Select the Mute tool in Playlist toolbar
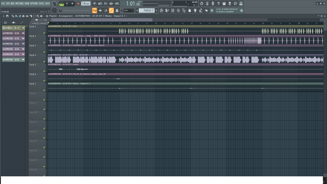 24,16
